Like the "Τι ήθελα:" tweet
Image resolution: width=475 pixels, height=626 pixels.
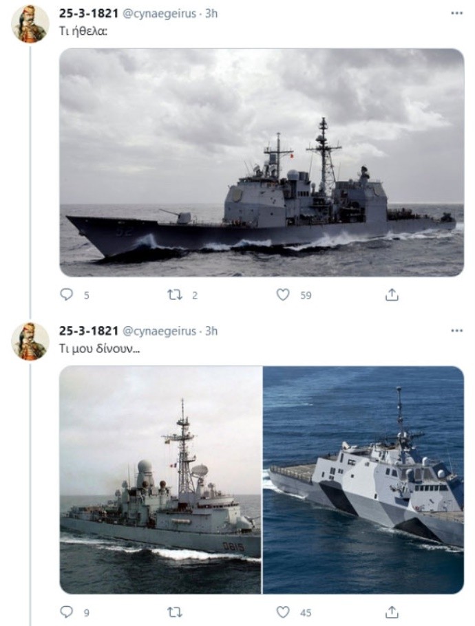click(283, 294)
